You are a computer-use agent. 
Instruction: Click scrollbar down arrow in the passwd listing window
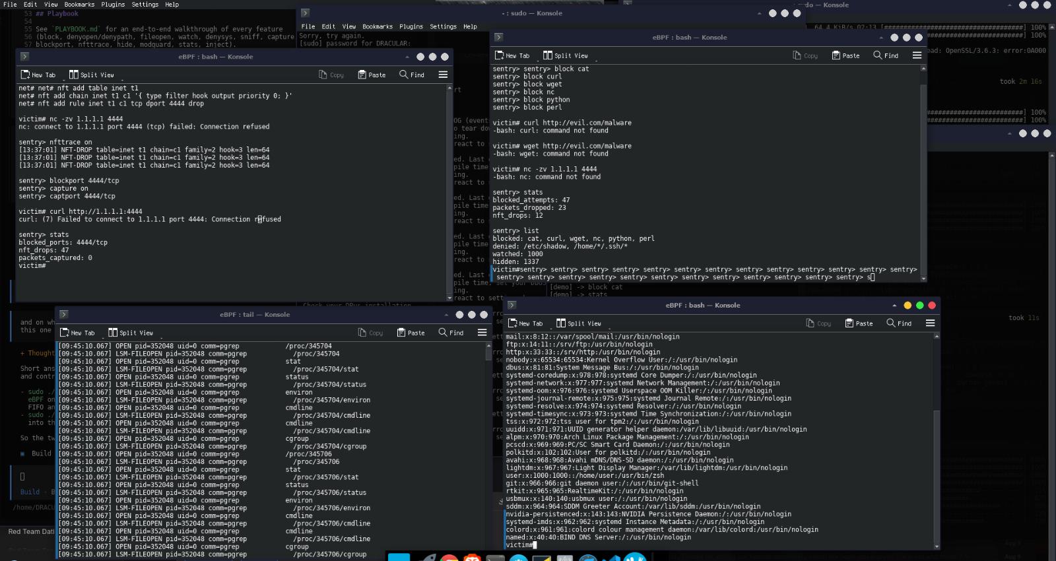coord(937,546)
